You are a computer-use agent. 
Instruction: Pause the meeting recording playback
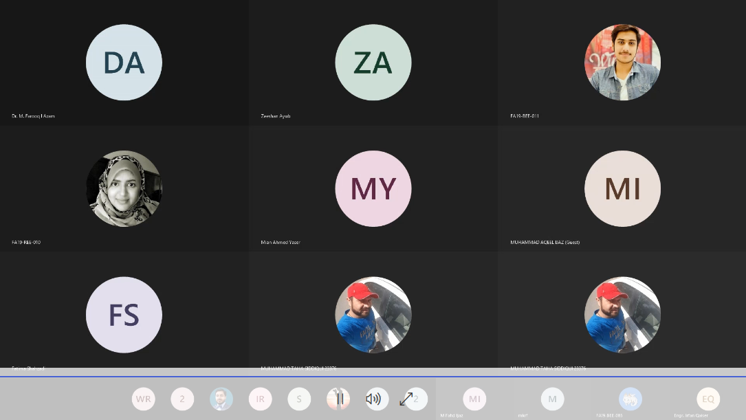coord(339,399)
